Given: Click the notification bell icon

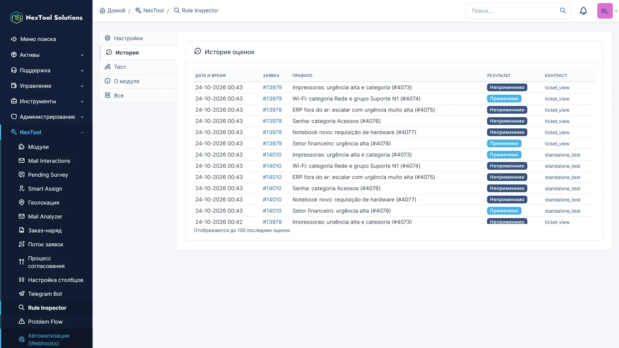Looking at the screenshot, I should click(583, 11).
